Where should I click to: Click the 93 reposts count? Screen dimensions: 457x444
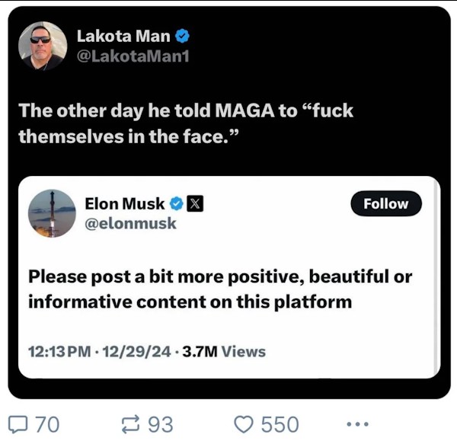(x=160, y=423)
